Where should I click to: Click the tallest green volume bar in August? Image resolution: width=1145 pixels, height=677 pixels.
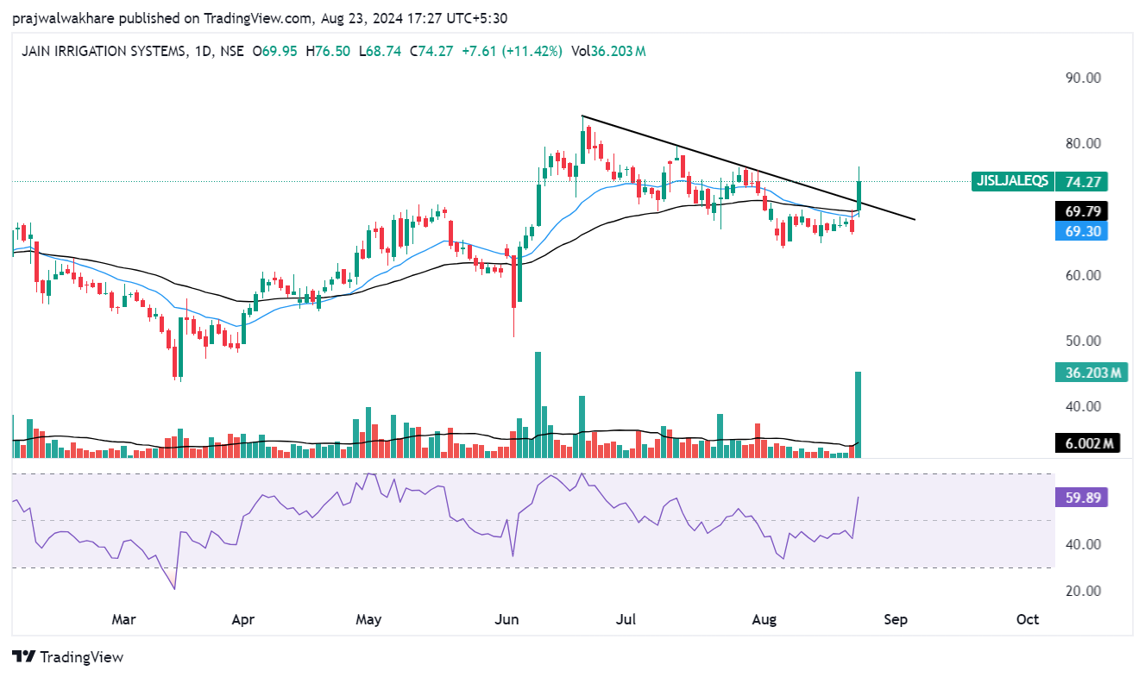(x=859, y=414)
